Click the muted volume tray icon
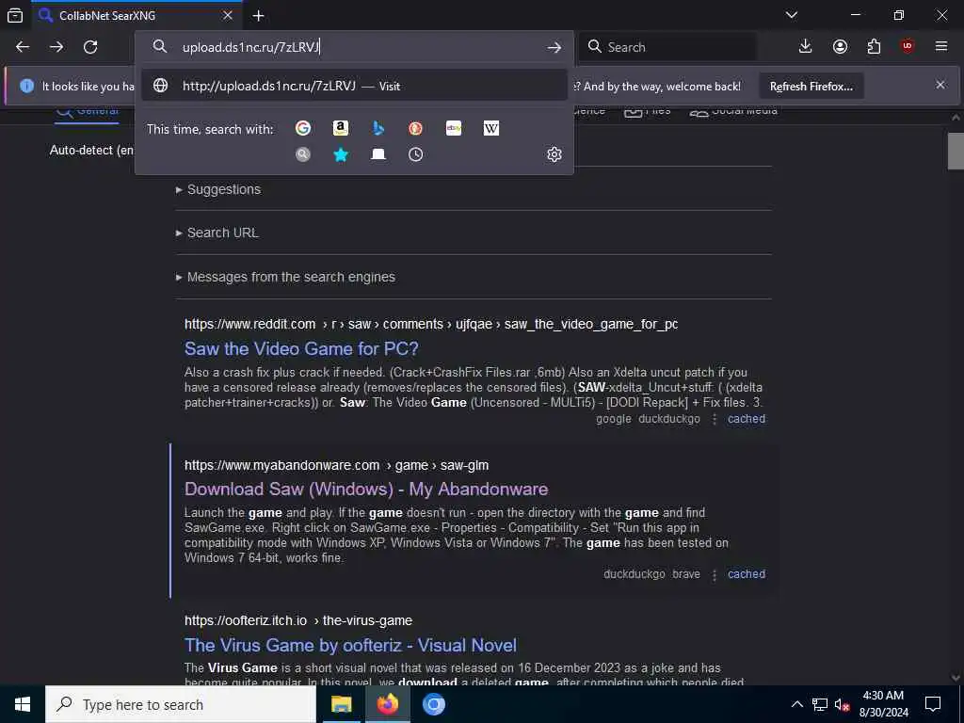Screen dimensions: 964x723 842,704
